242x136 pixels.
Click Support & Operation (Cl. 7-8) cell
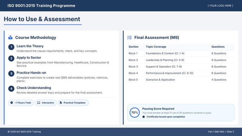pyautogui.click(x=164, y=67)
